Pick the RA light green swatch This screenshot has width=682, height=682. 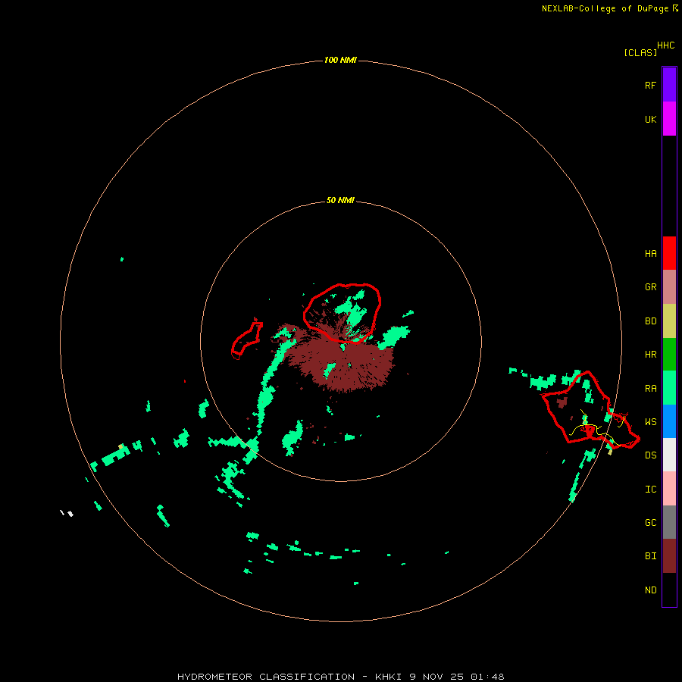pyautogui.click(x=669, y=387)
